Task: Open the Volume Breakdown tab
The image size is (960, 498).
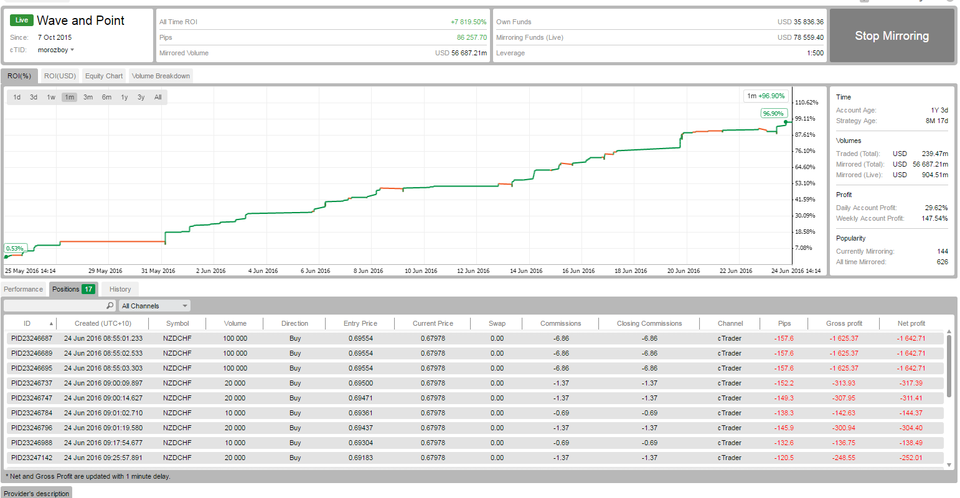Action: (161, 76)
